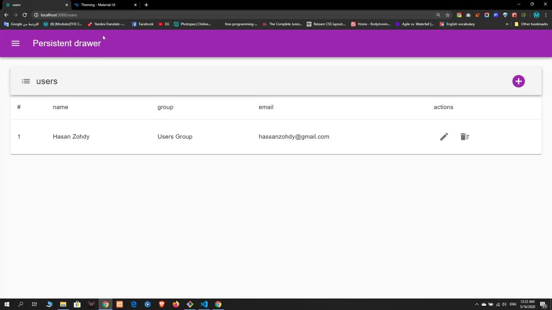
Task: Click Persistent drawer title
Action: [x=67, y=43]
